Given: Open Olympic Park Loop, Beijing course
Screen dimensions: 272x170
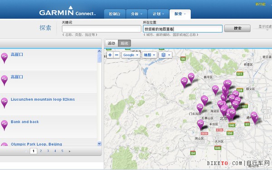Looking at the screenshot, I should pyautogui.click(x=36, y=144).
